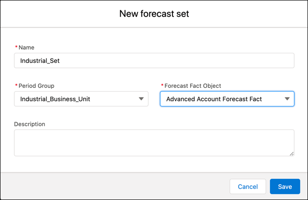Click the Forecast Fact Object arrow icon

point(287,99)
